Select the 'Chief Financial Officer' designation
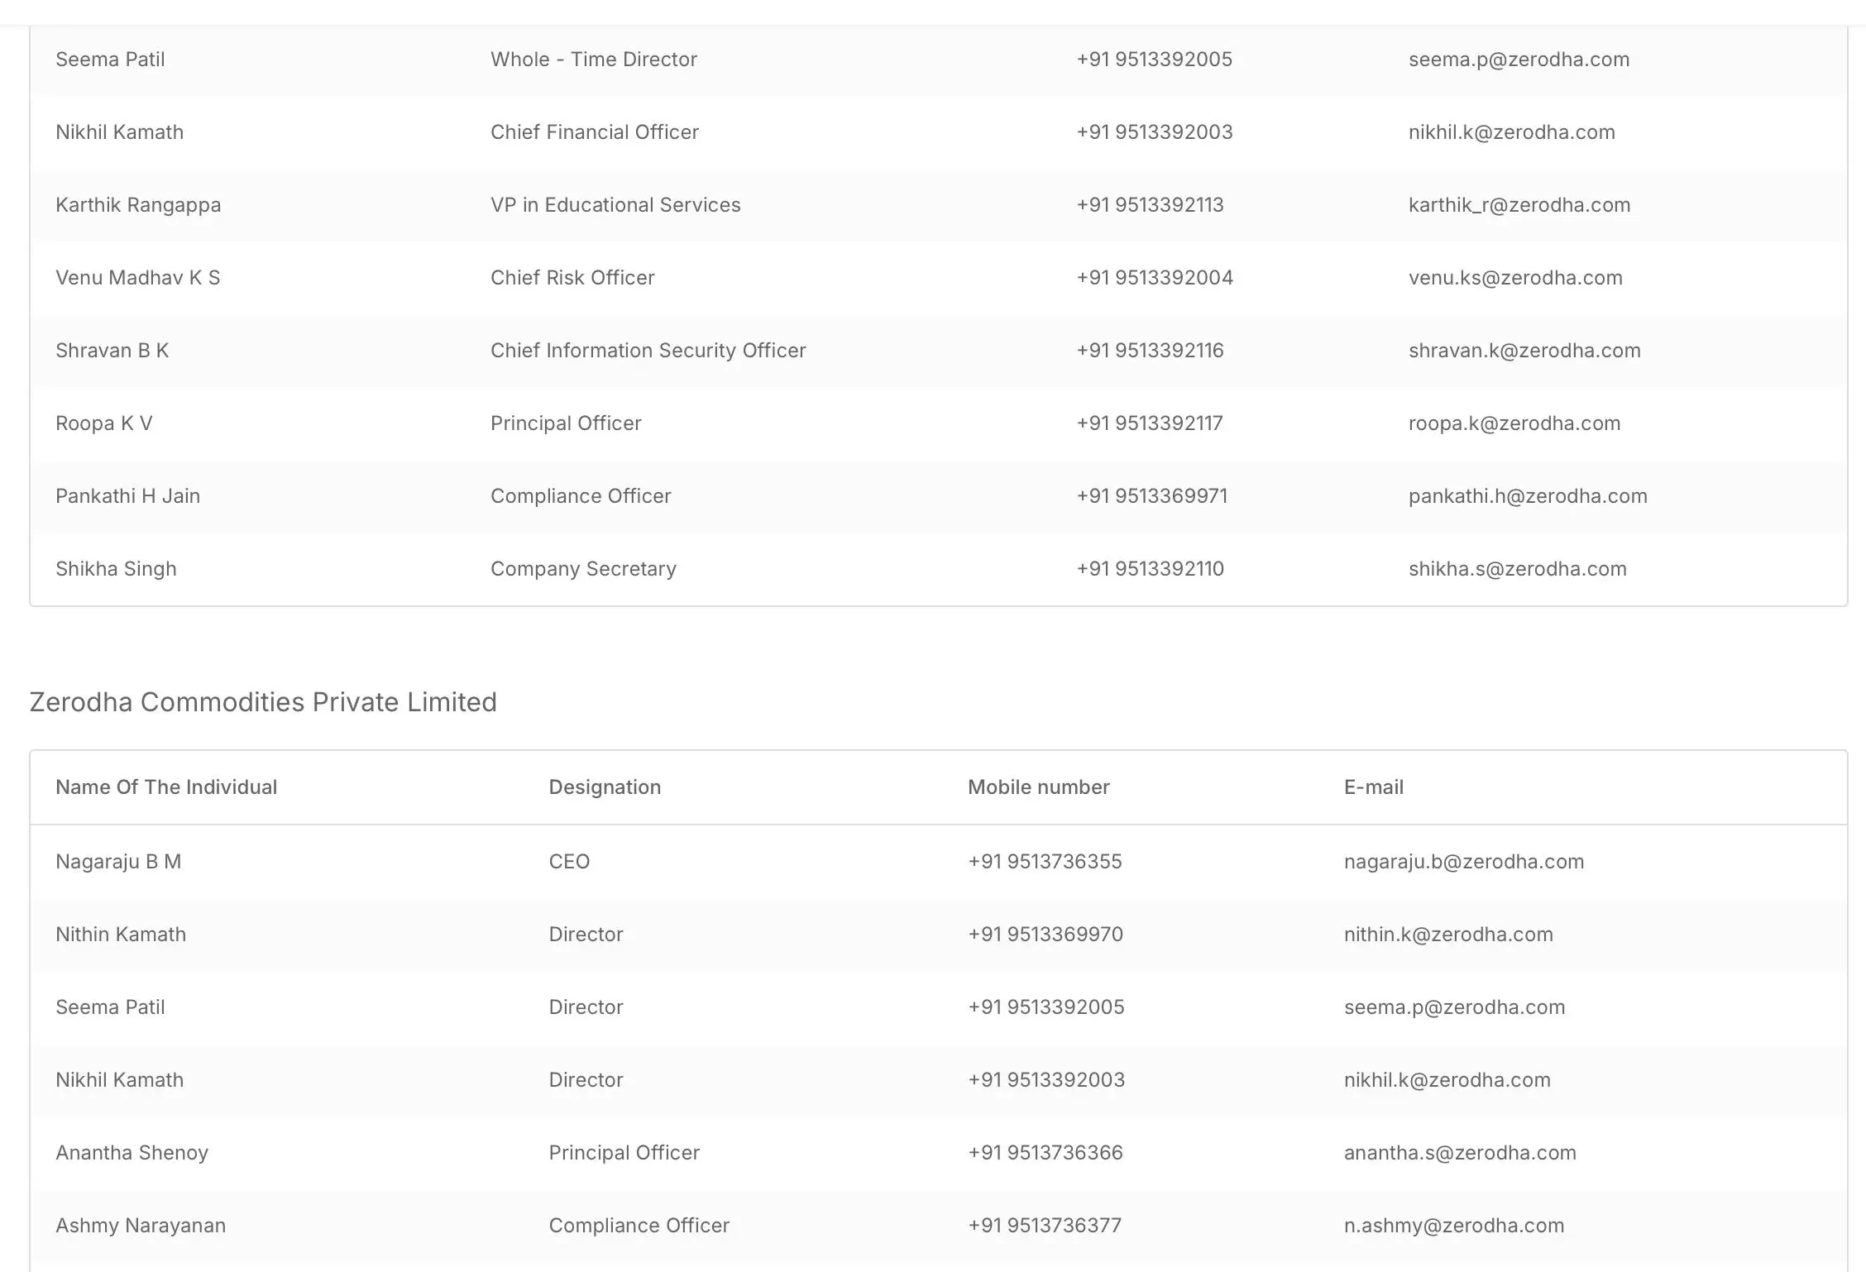The width and height of the screenshot is (1866, 1272). 595,132
